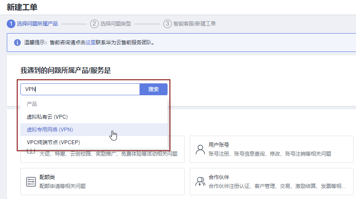Click the 合作伙伴注册认证 description text
Screen dimensions: 356x199
pos(277,186)
